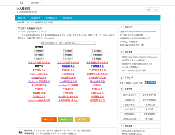The height and width of the screenshot is (135, 175).
Task: Click the 加入QQ群 badge button
Action: point(150,82)
